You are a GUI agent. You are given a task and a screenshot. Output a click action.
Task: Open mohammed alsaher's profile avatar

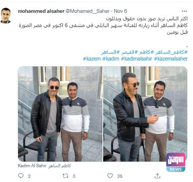(6, 16)
